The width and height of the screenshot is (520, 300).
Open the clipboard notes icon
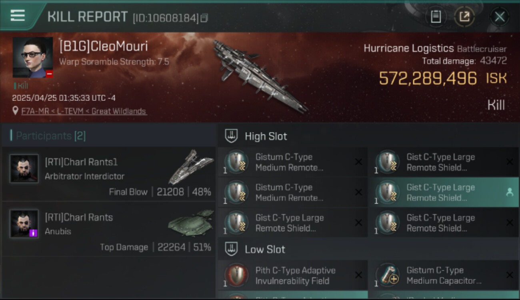click(x=436, y=17)
